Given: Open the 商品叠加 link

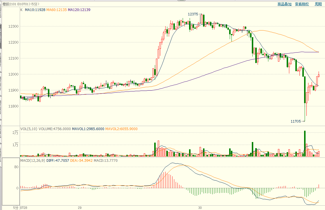Looking at the screenshot, I should pyautogui.click(x=284, y=4).
